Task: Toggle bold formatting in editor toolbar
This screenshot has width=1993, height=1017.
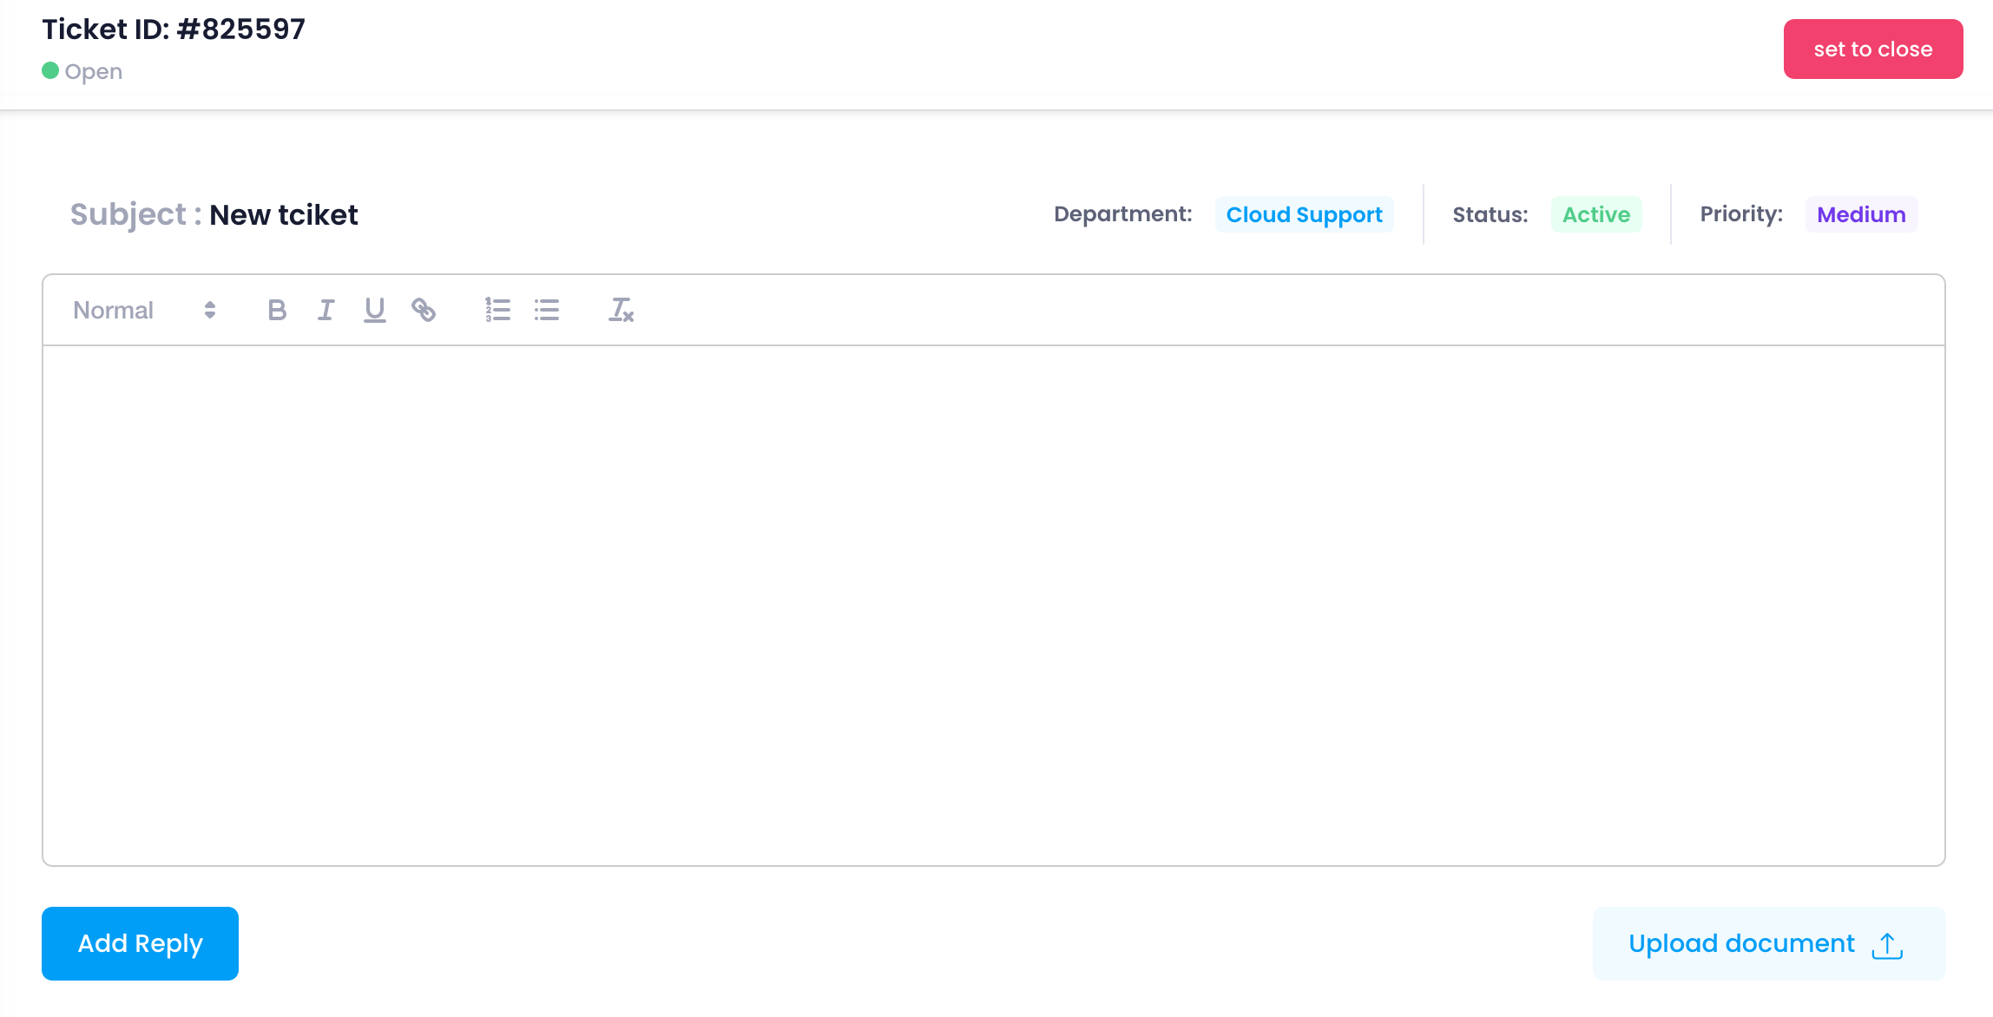Action: [x=277, y=310]
